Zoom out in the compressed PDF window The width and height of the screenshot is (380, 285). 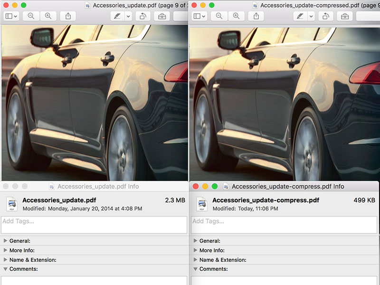219,16
